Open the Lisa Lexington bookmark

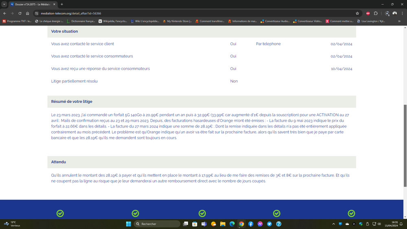tap(371, 21)
